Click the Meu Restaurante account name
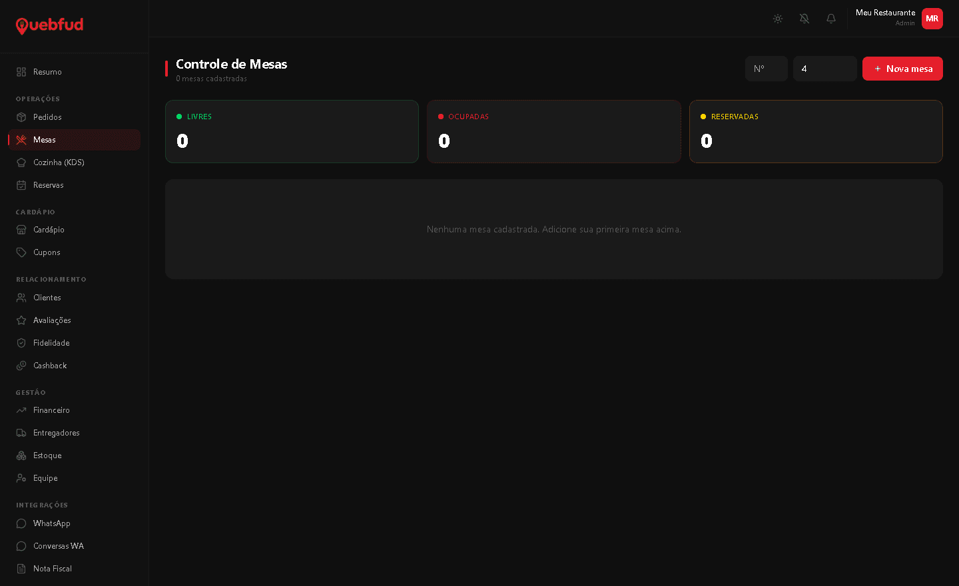 coord(885,13)
